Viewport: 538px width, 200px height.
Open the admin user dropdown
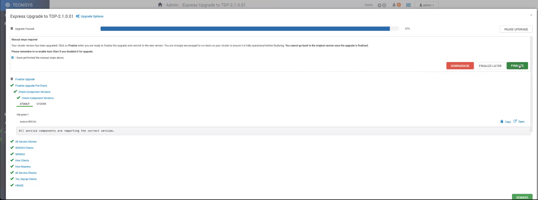(427, 5)
